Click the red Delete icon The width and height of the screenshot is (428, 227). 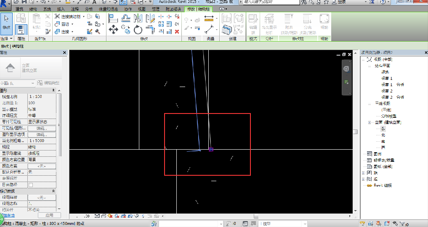177,31
